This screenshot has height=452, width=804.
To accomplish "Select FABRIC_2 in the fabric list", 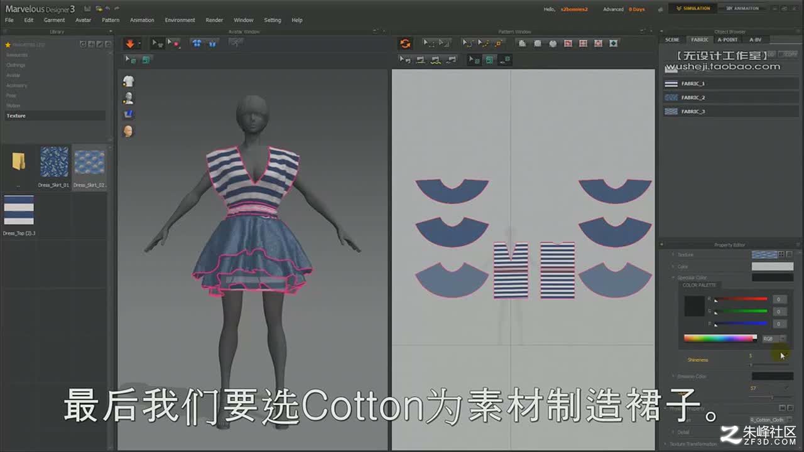I will tap(731, 97).
